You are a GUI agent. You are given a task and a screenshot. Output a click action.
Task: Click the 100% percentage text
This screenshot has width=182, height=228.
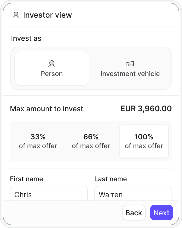(x=144, y=137)
